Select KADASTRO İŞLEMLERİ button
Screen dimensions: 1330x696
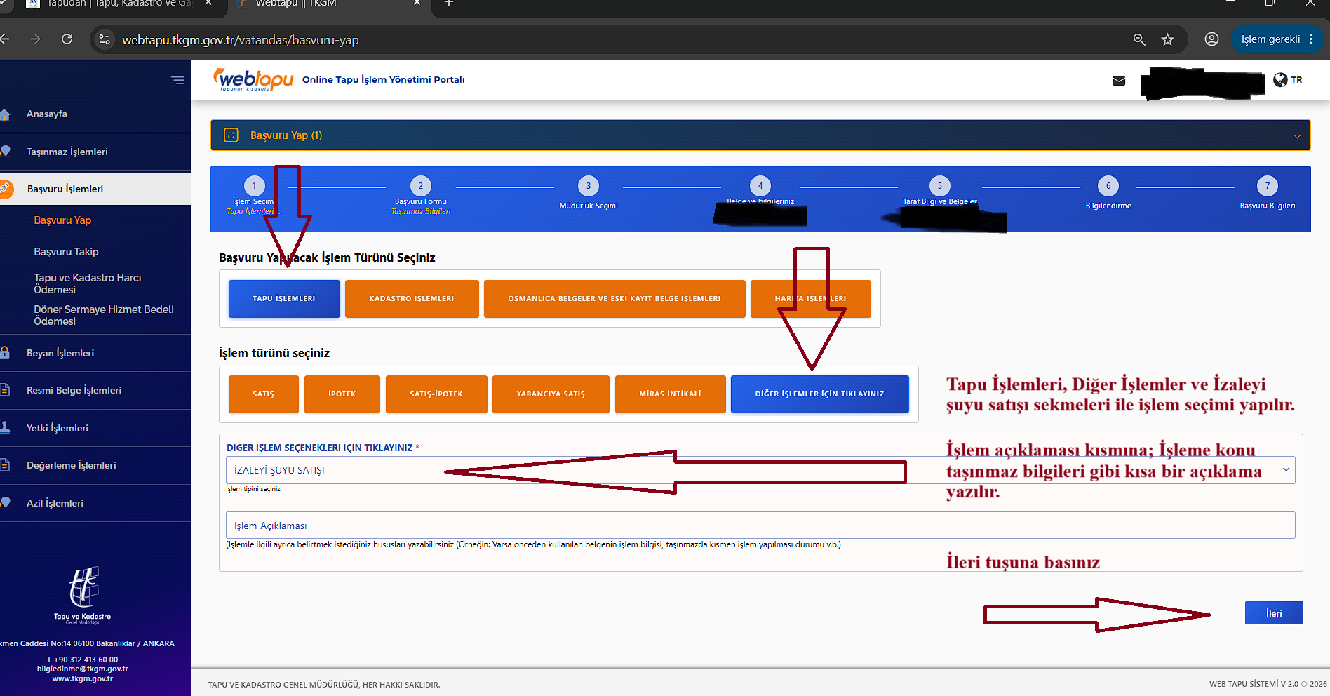[412, 299]
